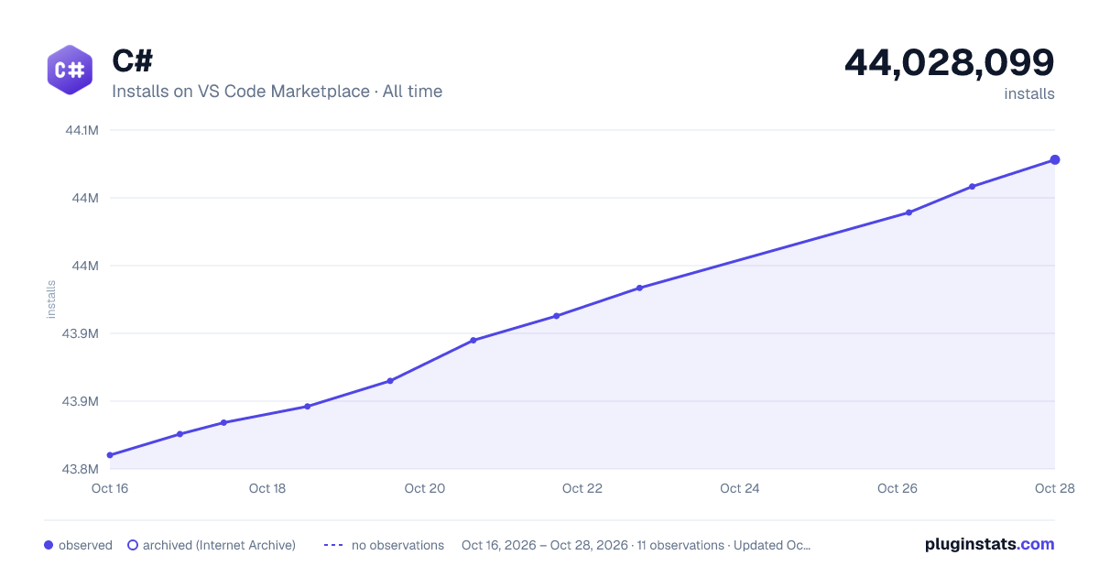Click the 'installs' label under the total count
The height and width of the screenshot is (577, 1099).
[x=1029, y=93]
